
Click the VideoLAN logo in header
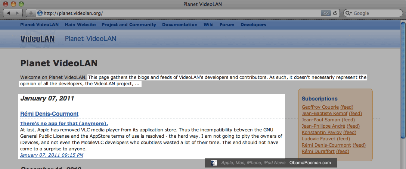[x=38, y=39]
